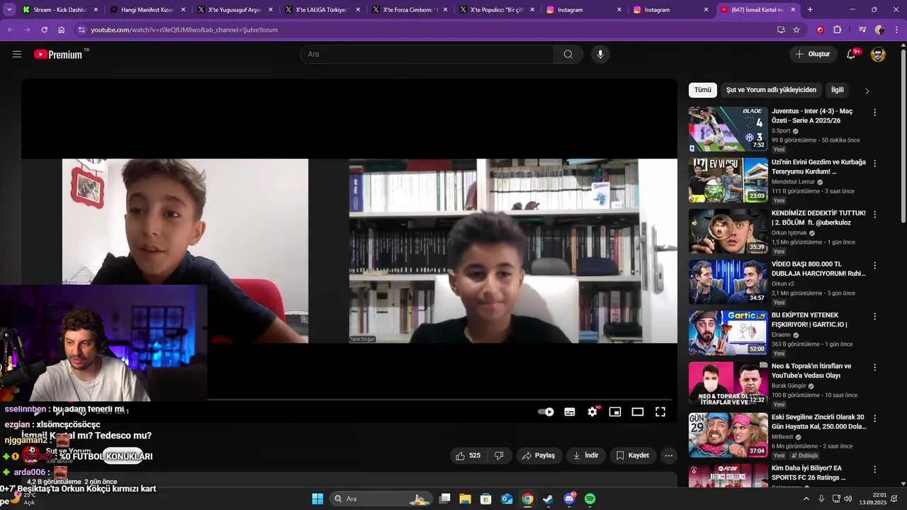Image resolution: width=907 pixels, height=510 pixels.
Task: Enable miniplayer mode
Action: [615, 412]
